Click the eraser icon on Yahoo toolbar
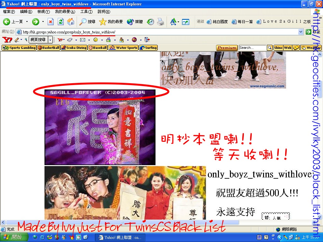The width and height of the screenshot is (323, 242). pos(70,40)
